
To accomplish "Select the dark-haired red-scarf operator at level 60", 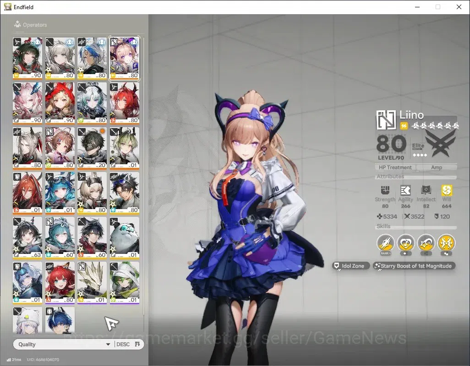I will click(x=92, y=237).
